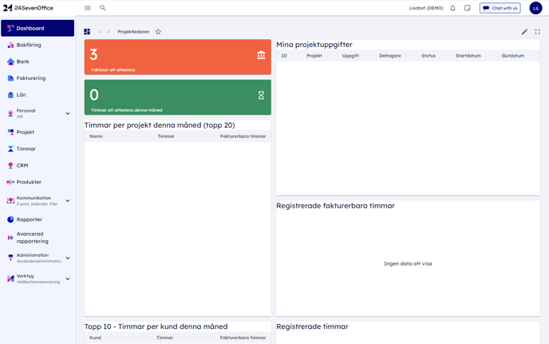Expand the Administration sidebar group
The width and height of the screenshot is (549, 344).
[68, 258]
